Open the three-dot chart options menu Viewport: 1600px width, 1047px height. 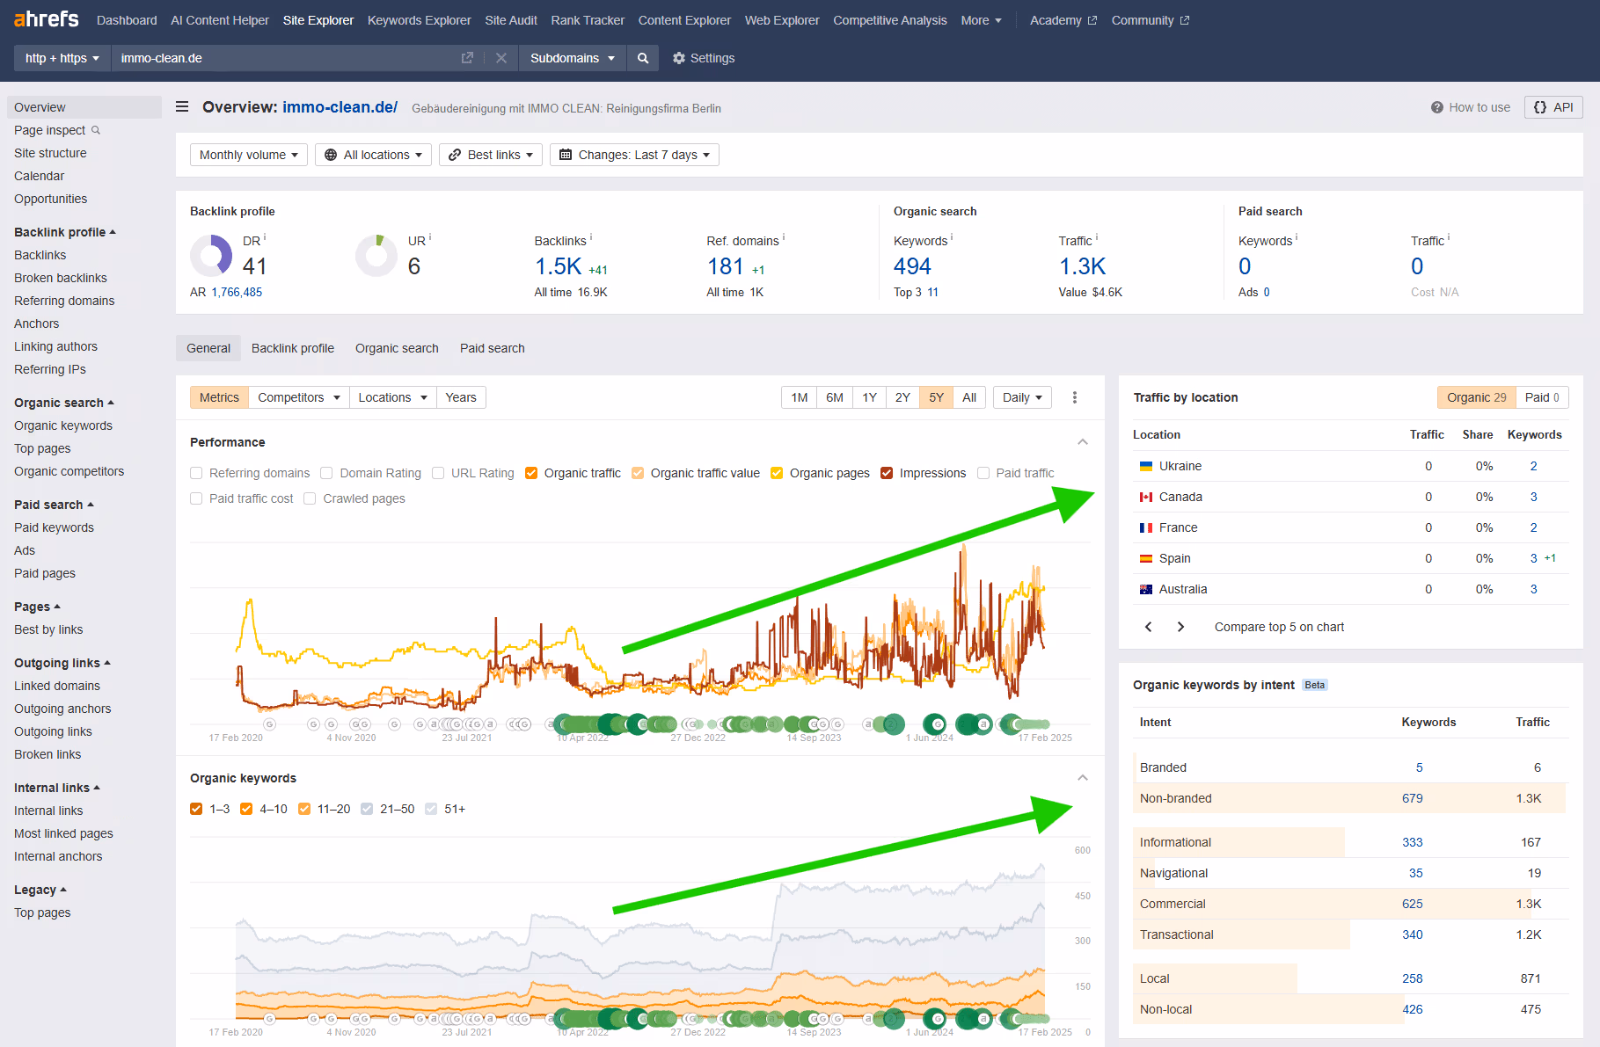(x=1074, y=397)
